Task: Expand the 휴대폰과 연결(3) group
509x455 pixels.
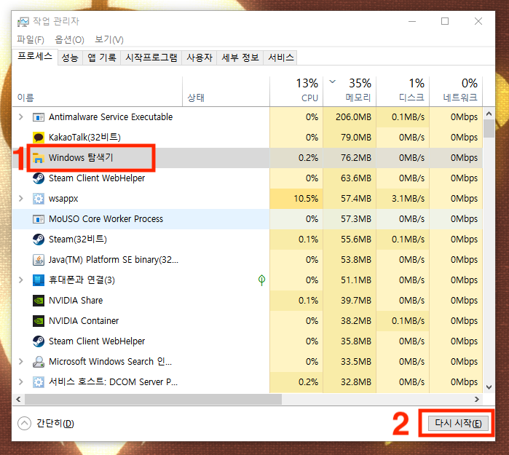Action: [21, 280]
